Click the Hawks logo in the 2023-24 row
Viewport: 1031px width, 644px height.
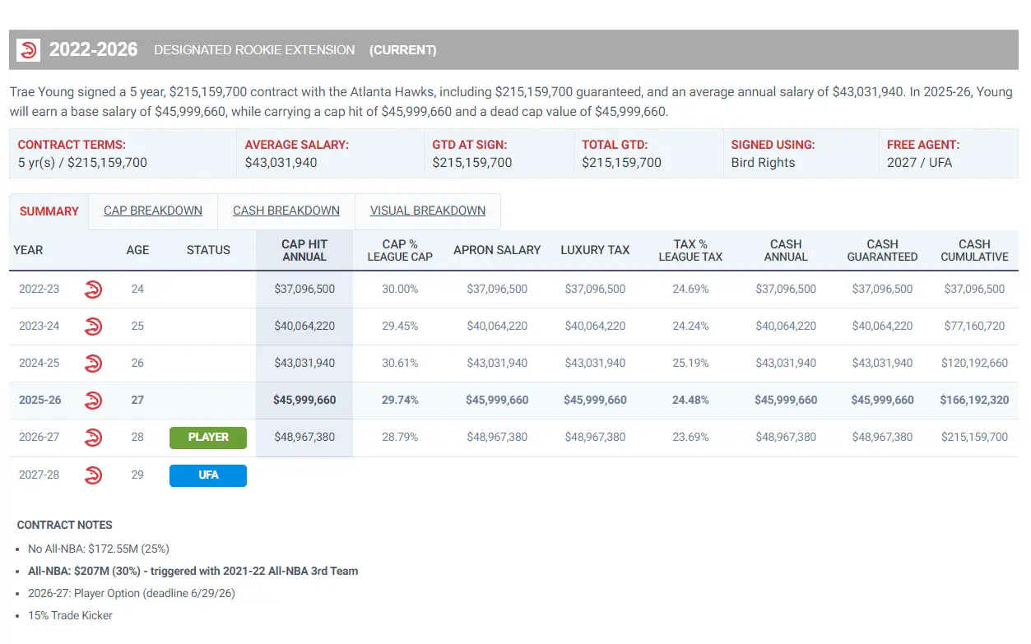[94, 326]
